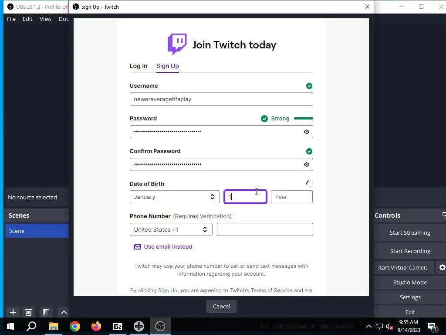Click the Year input field
This screenshot has height=335, width=446.
[291, 197]
